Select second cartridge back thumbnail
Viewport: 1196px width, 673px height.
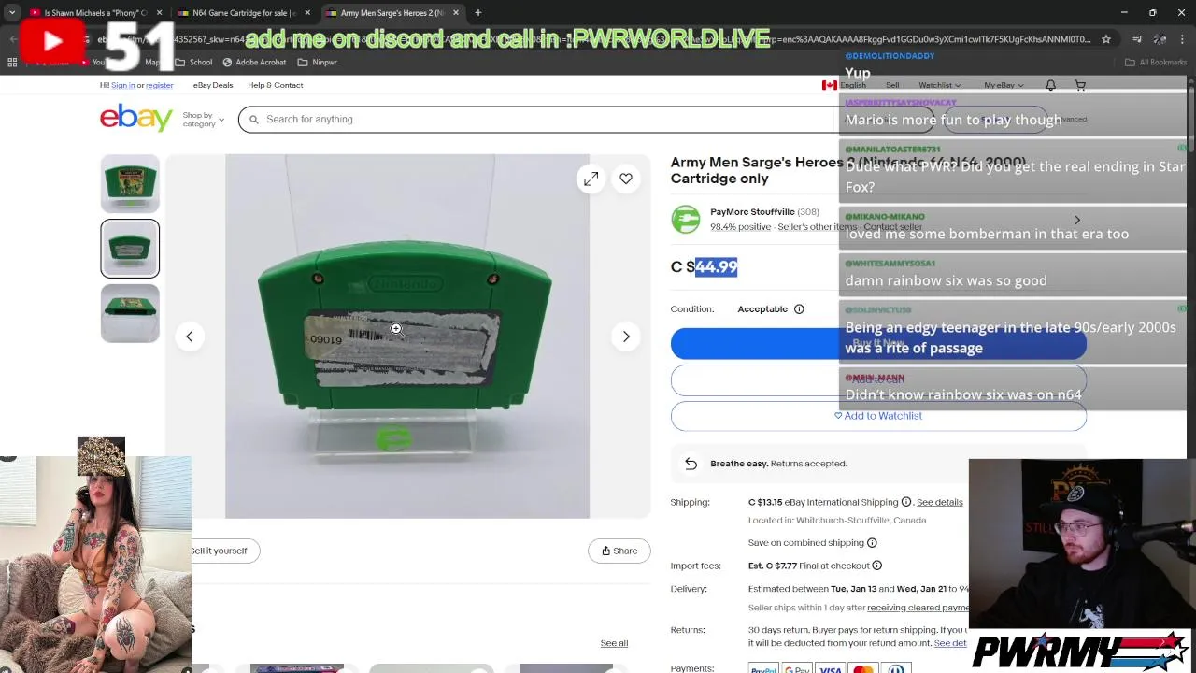pyautogui.click(x=130, y=249)
